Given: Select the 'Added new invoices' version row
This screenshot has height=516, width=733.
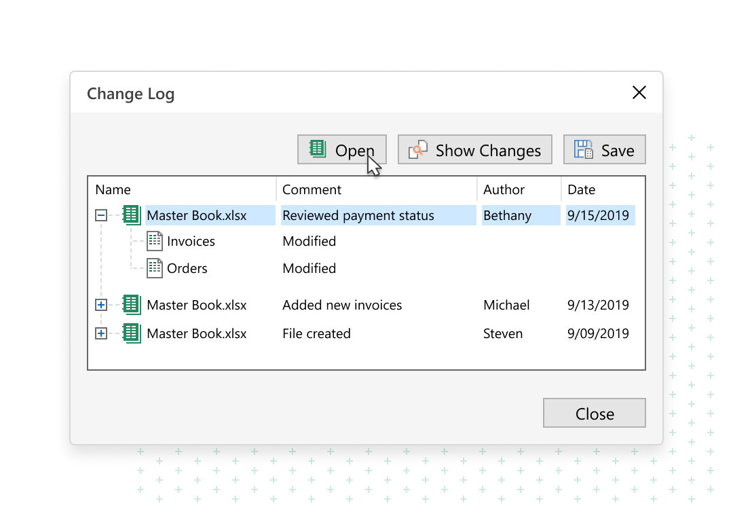Looking at the screenshot, I should coord(342,306).
